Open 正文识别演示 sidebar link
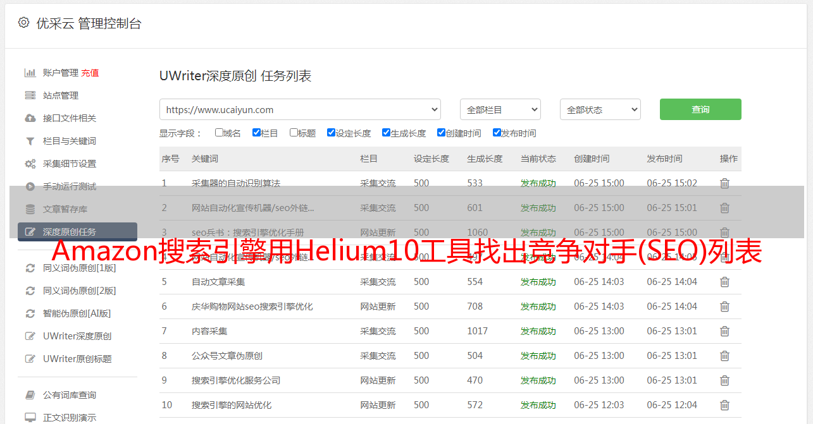 pyautogui.click(x=70, y=418)
